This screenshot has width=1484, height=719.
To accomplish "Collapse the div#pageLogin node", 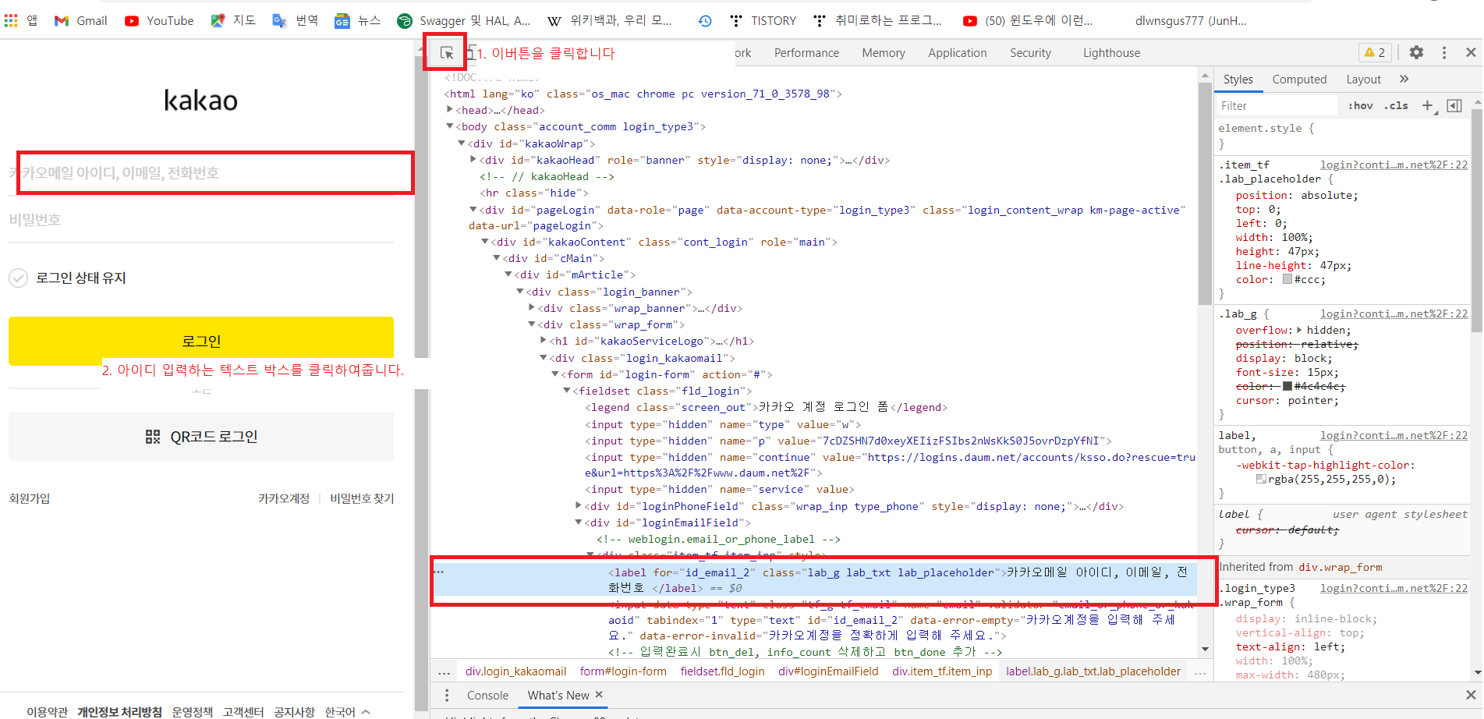I will click(473, 209).
